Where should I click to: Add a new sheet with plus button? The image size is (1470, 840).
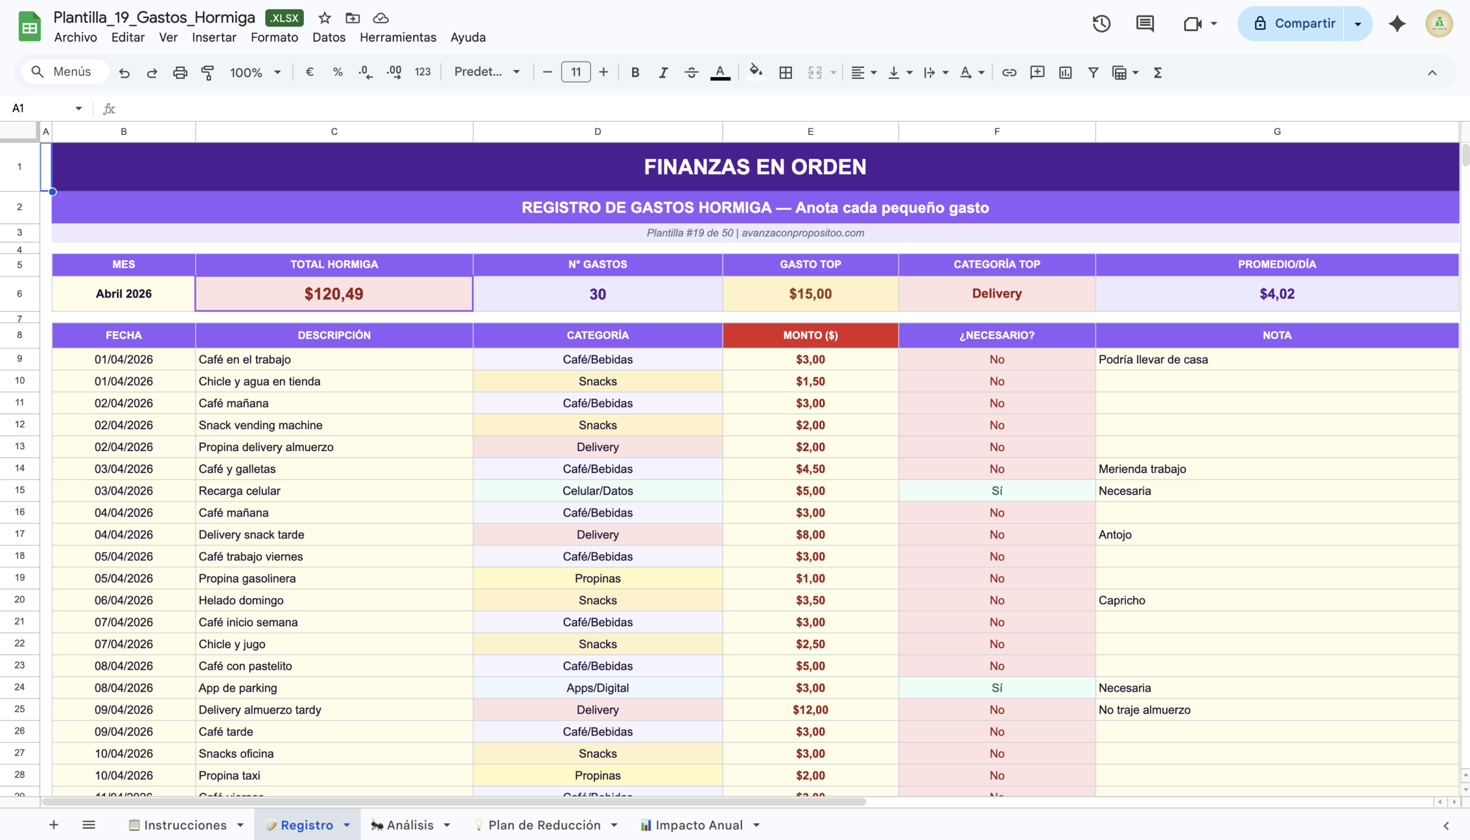(x=53, y=825)
